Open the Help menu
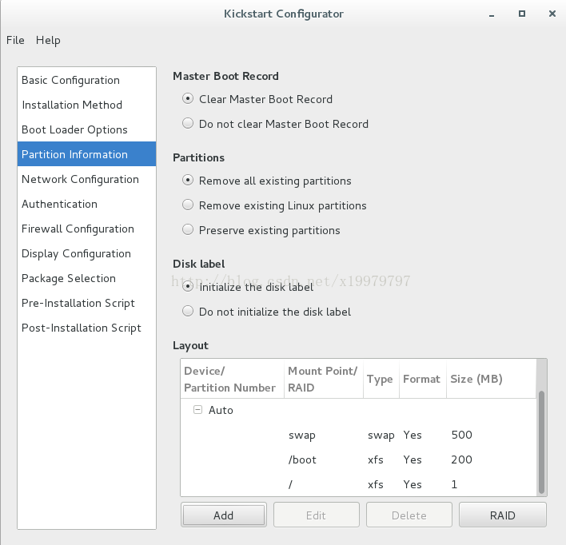This screenshot has width=566, height=545. coord(48,41)
